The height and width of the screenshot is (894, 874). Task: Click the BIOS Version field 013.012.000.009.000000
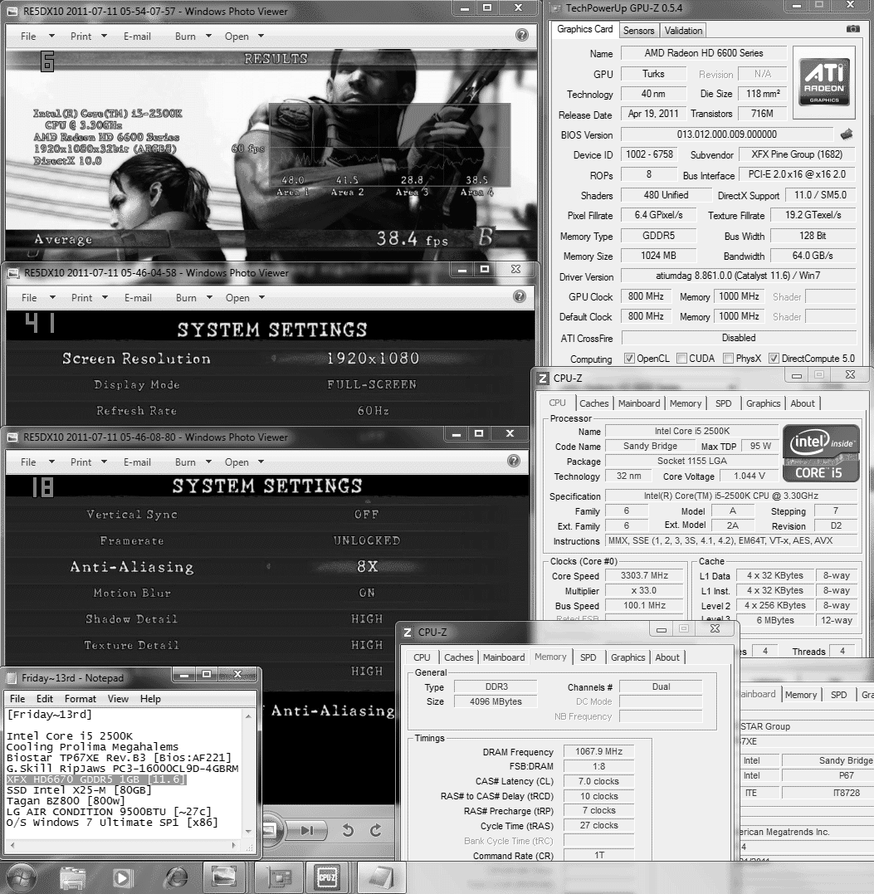pos(726,134)
